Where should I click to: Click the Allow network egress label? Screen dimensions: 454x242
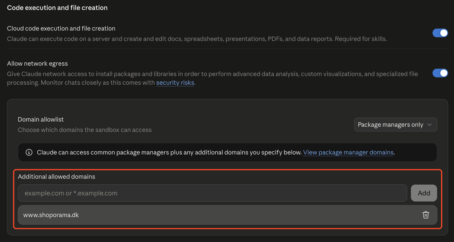(37, 64)
